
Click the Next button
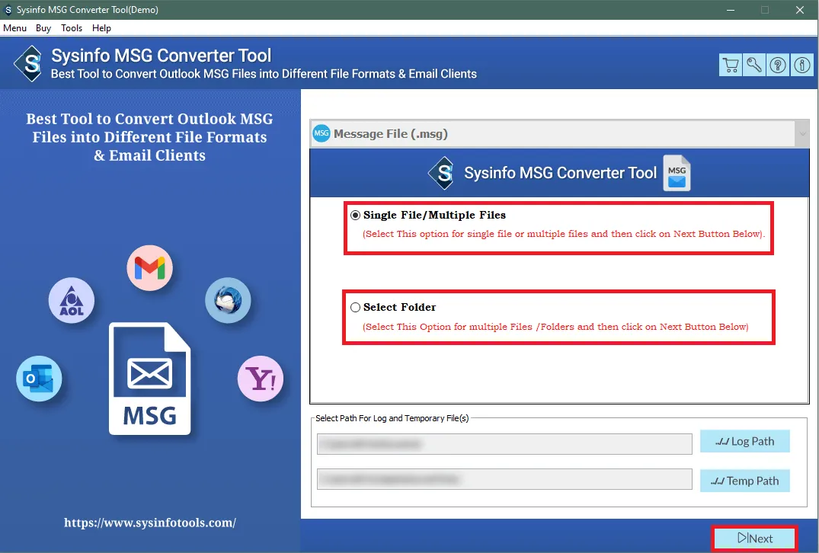755,539
